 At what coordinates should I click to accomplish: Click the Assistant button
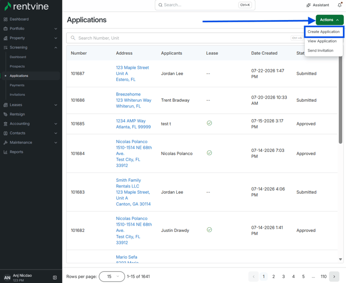[318, 5]
